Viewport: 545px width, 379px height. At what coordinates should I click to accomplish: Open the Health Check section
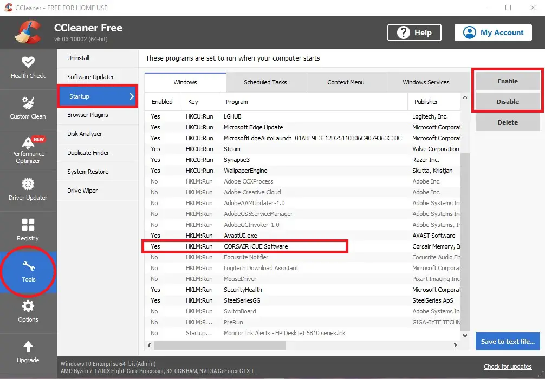click(x=28, y=69)
